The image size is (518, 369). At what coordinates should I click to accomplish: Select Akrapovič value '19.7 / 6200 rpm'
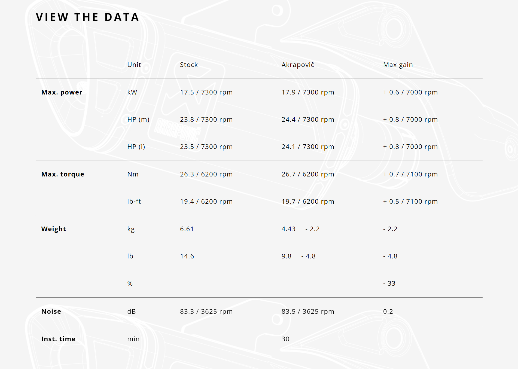[308, 202]
